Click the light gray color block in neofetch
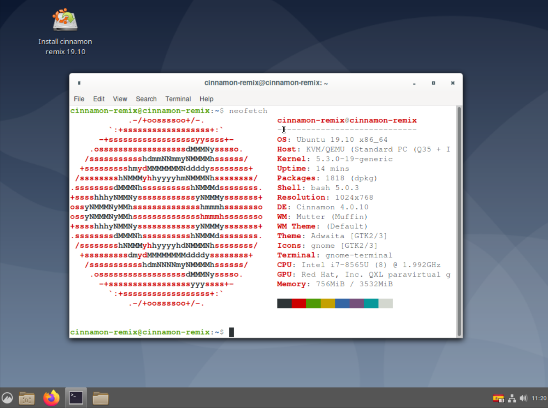The image size is (548, 408). [386, 303]
